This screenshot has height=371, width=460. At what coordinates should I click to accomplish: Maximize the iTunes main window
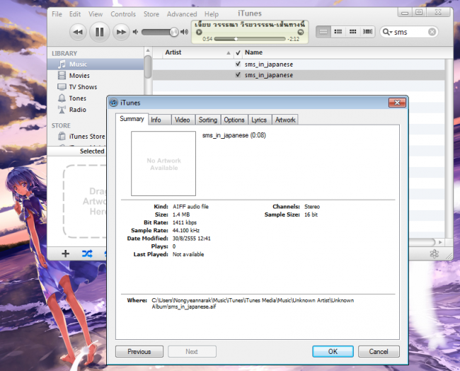click(419, 12)
